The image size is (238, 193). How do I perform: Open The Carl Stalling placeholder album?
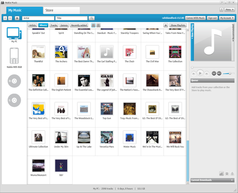point(107,52)
